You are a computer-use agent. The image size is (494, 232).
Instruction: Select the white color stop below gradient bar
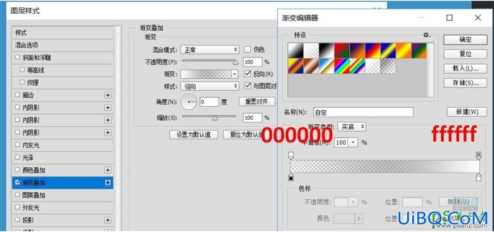click(x=479, y=177)
